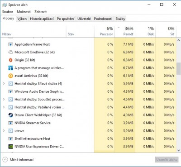This screenshot has width=181, height=167.
Task: Switch to the Výkon tab
Action: tap(22, 19)
